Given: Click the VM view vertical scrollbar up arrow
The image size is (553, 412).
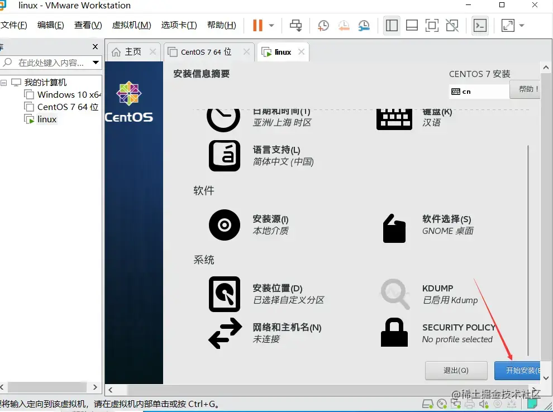Looking at the screenshot, I should [x=546, y=68].
